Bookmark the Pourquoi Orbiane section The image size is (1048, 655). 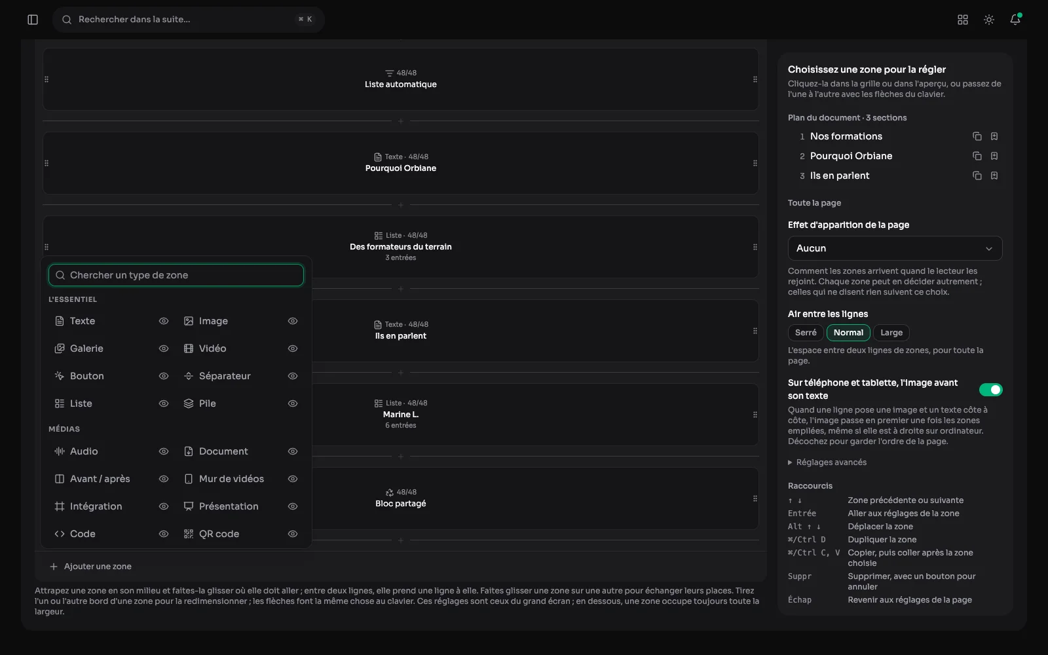click(994, 156)
